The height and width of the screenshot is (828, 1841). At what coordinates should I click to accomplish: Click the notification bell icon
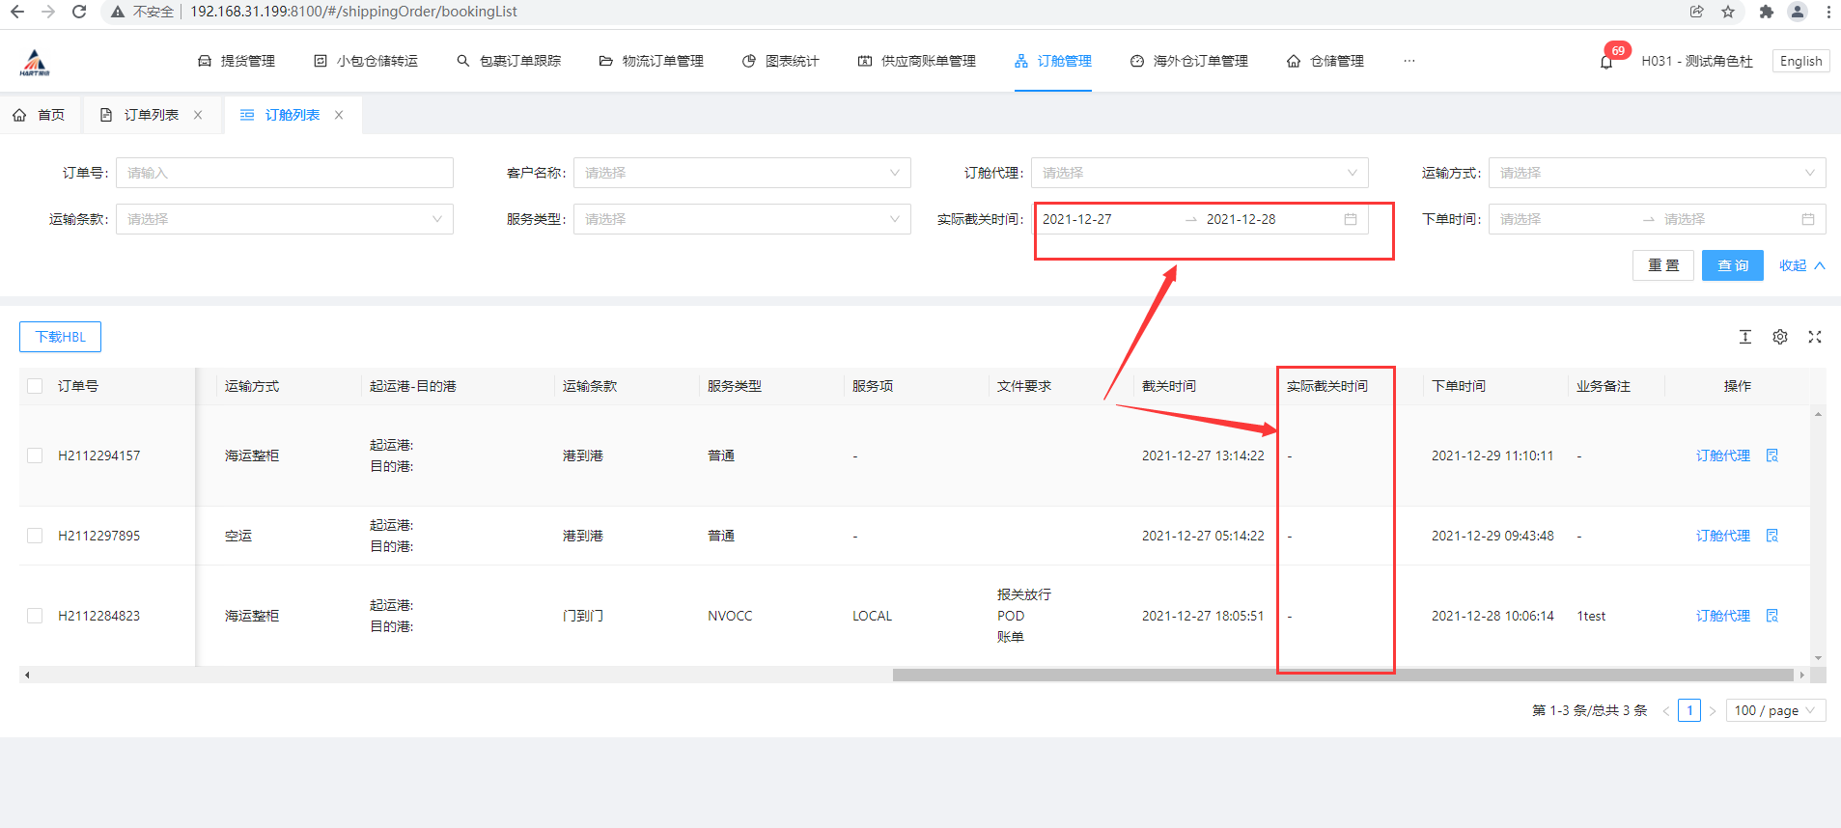[x=1606, y=62]
